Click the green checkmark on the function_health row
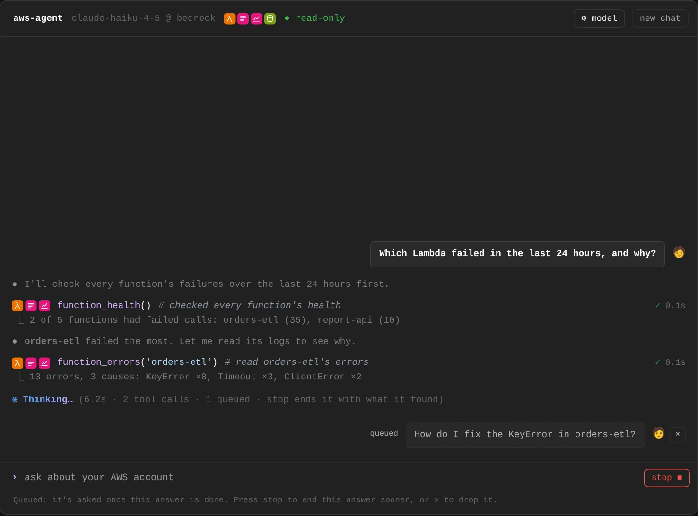 (x=657, y=306)
